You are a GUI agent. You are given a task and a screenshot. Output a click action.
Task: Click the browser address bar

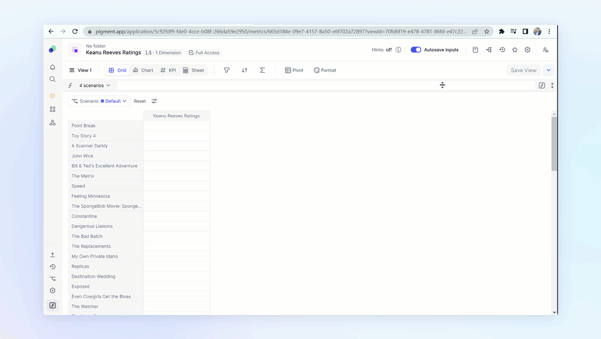coord(281,31)
